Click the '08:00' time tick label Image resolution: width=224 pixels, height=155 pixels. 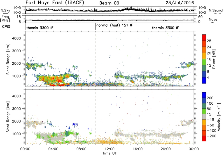click(81, 149)
